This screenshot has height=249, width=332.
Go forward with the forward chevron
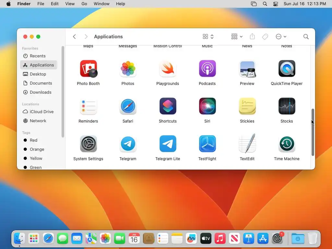[x=86, y=37]
